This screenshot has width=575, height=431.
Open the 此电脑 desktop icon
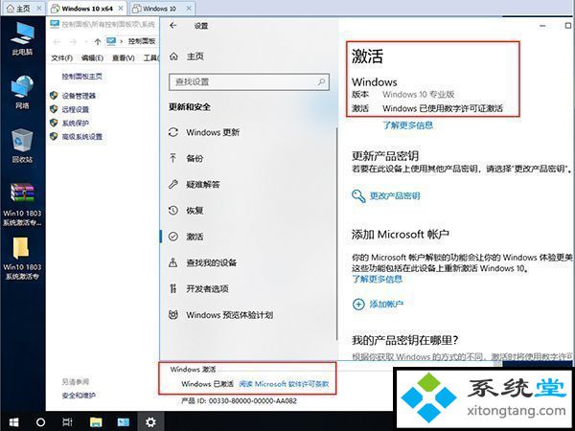22,38
